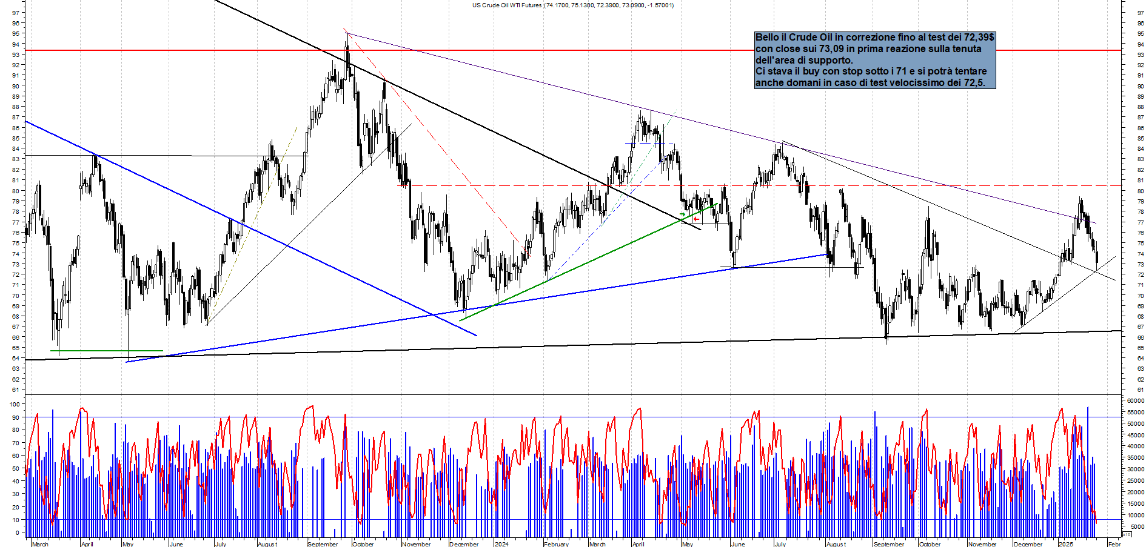Image resolution: width=1146 pixels, height=547 pixels.
Task: Click the '10000' value on the volume scale
Action: click(x=1136, y=516)
